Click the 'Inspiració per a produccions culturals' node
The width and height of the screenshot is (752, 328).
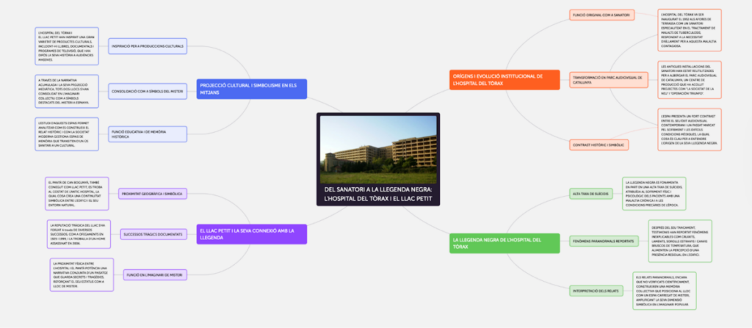[148, 46]
